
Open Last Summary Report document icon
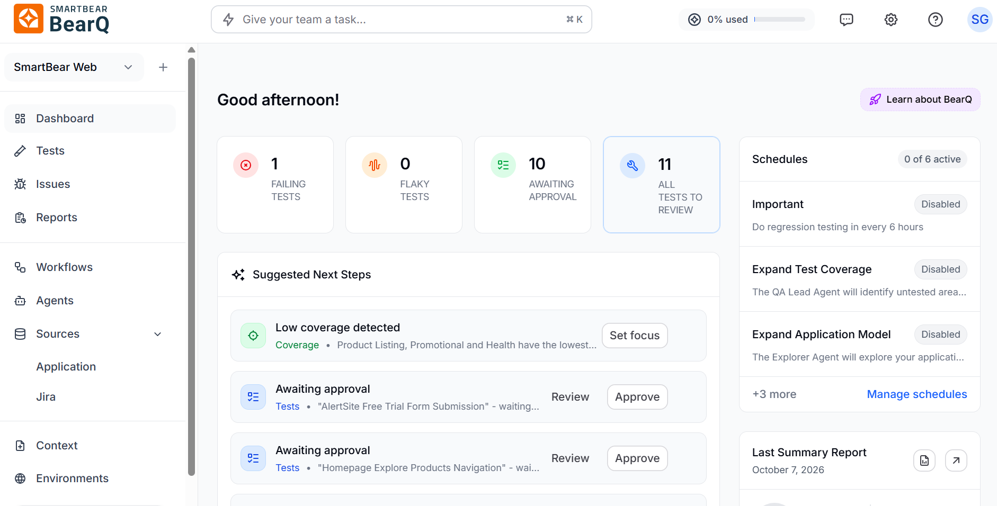[x=924, y=460]
